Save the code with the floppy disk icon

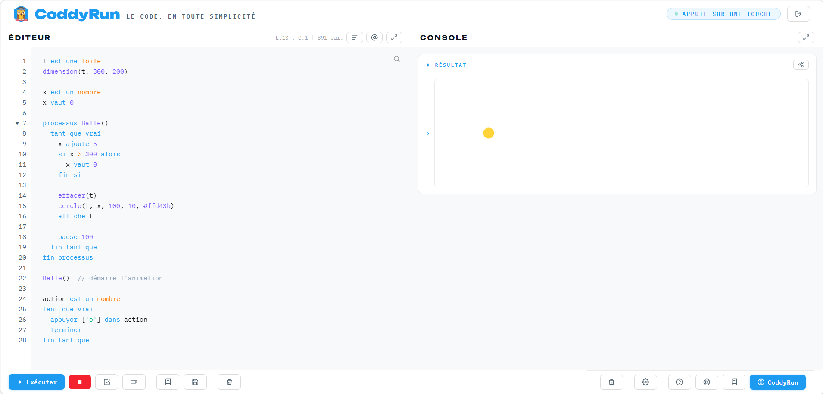coord(195,382)
